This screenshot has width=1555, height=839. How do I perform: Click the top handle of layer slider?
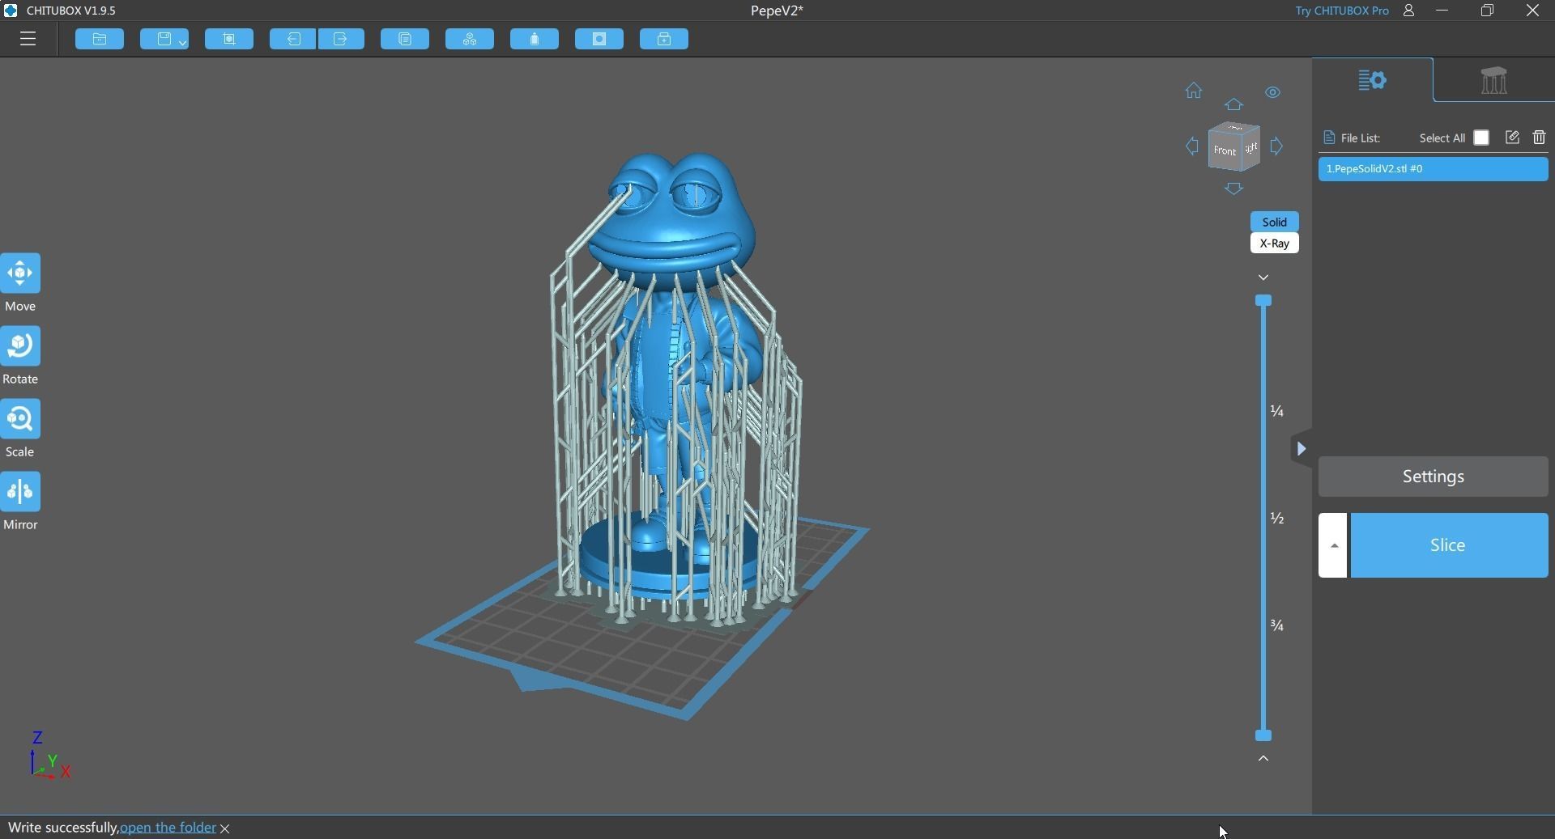(1263, 301)
